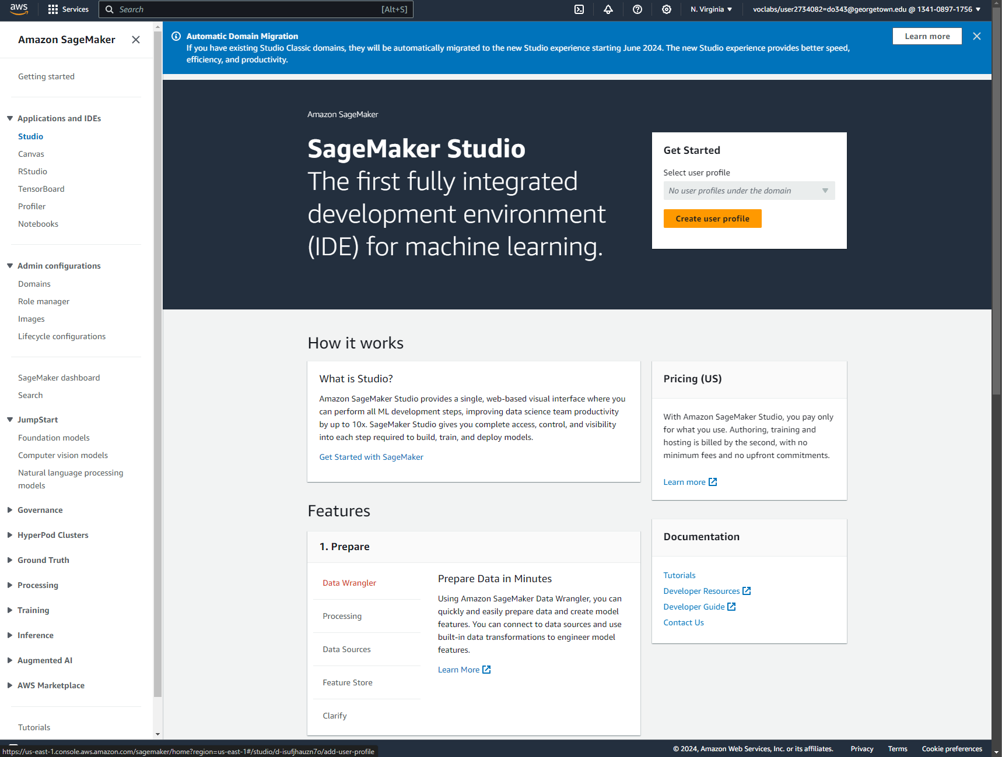
Task: Open the Select user profile dropdown
Action: click(749, 191)
